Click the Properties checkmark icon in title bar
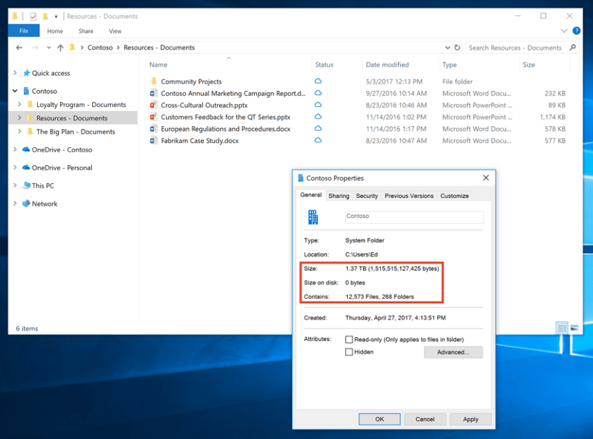 pyautogui.click(x=33, y=17)
